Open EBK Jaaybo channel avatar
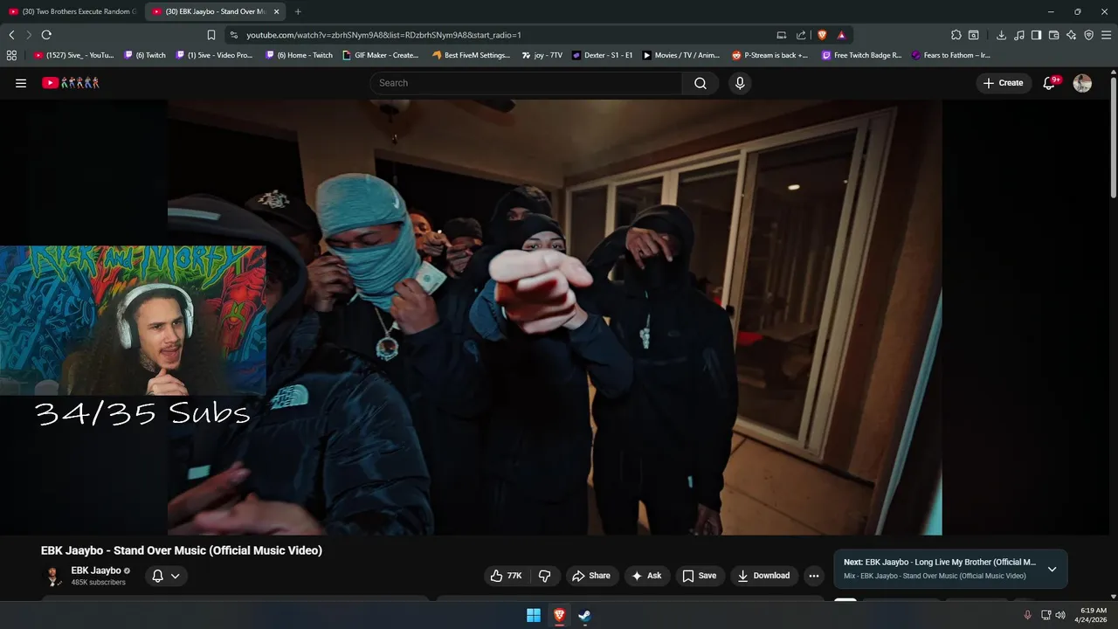 pyautogui.click(x=52, y=576)
